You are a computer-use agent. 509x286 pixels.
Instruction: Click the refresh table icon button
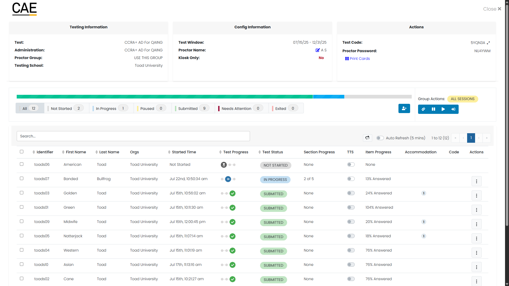click(367, 138)
